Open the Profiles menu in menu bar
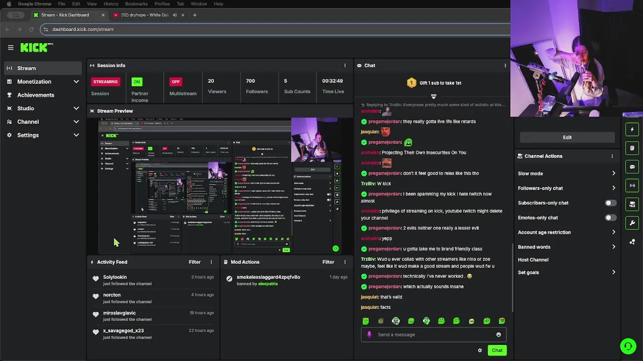Viewport: 643px width, 361px height. pos(162,4)
